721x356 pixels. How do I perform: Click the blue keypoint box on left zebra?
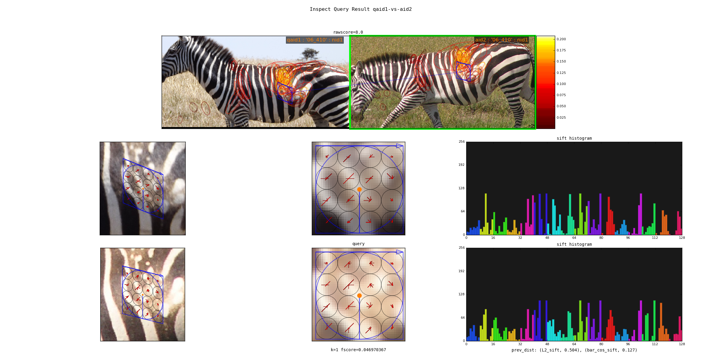click(x=284, y=93)
